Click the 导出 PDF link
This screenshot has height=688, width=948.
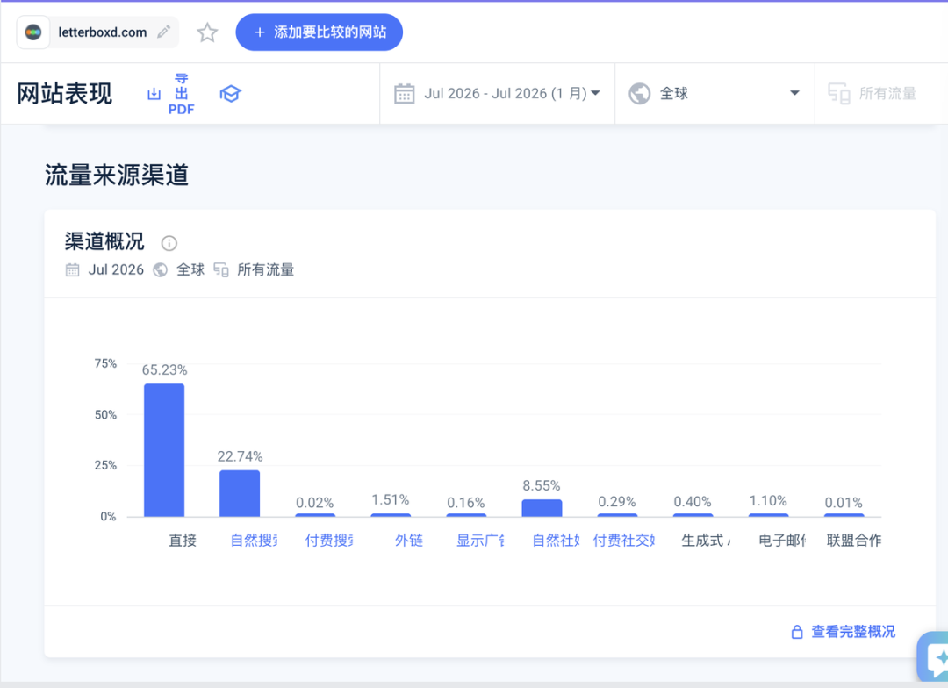tap(182, 94)
